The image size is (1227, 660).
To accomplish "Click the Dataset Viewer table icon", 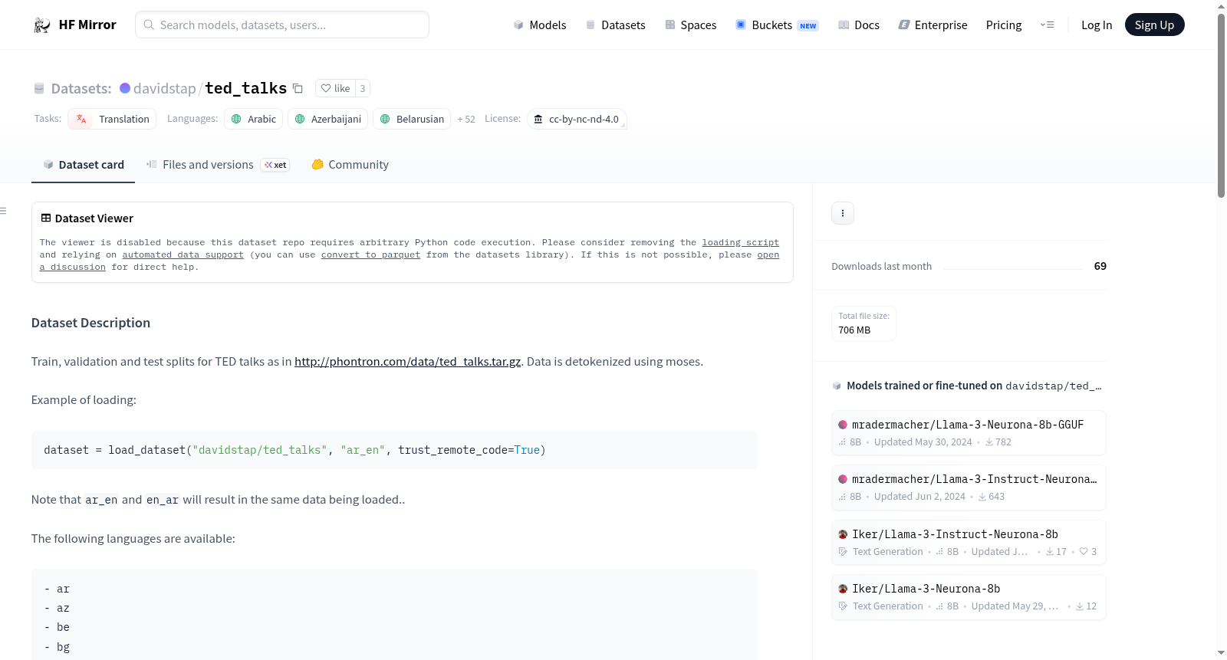I will tap(46, 218).
